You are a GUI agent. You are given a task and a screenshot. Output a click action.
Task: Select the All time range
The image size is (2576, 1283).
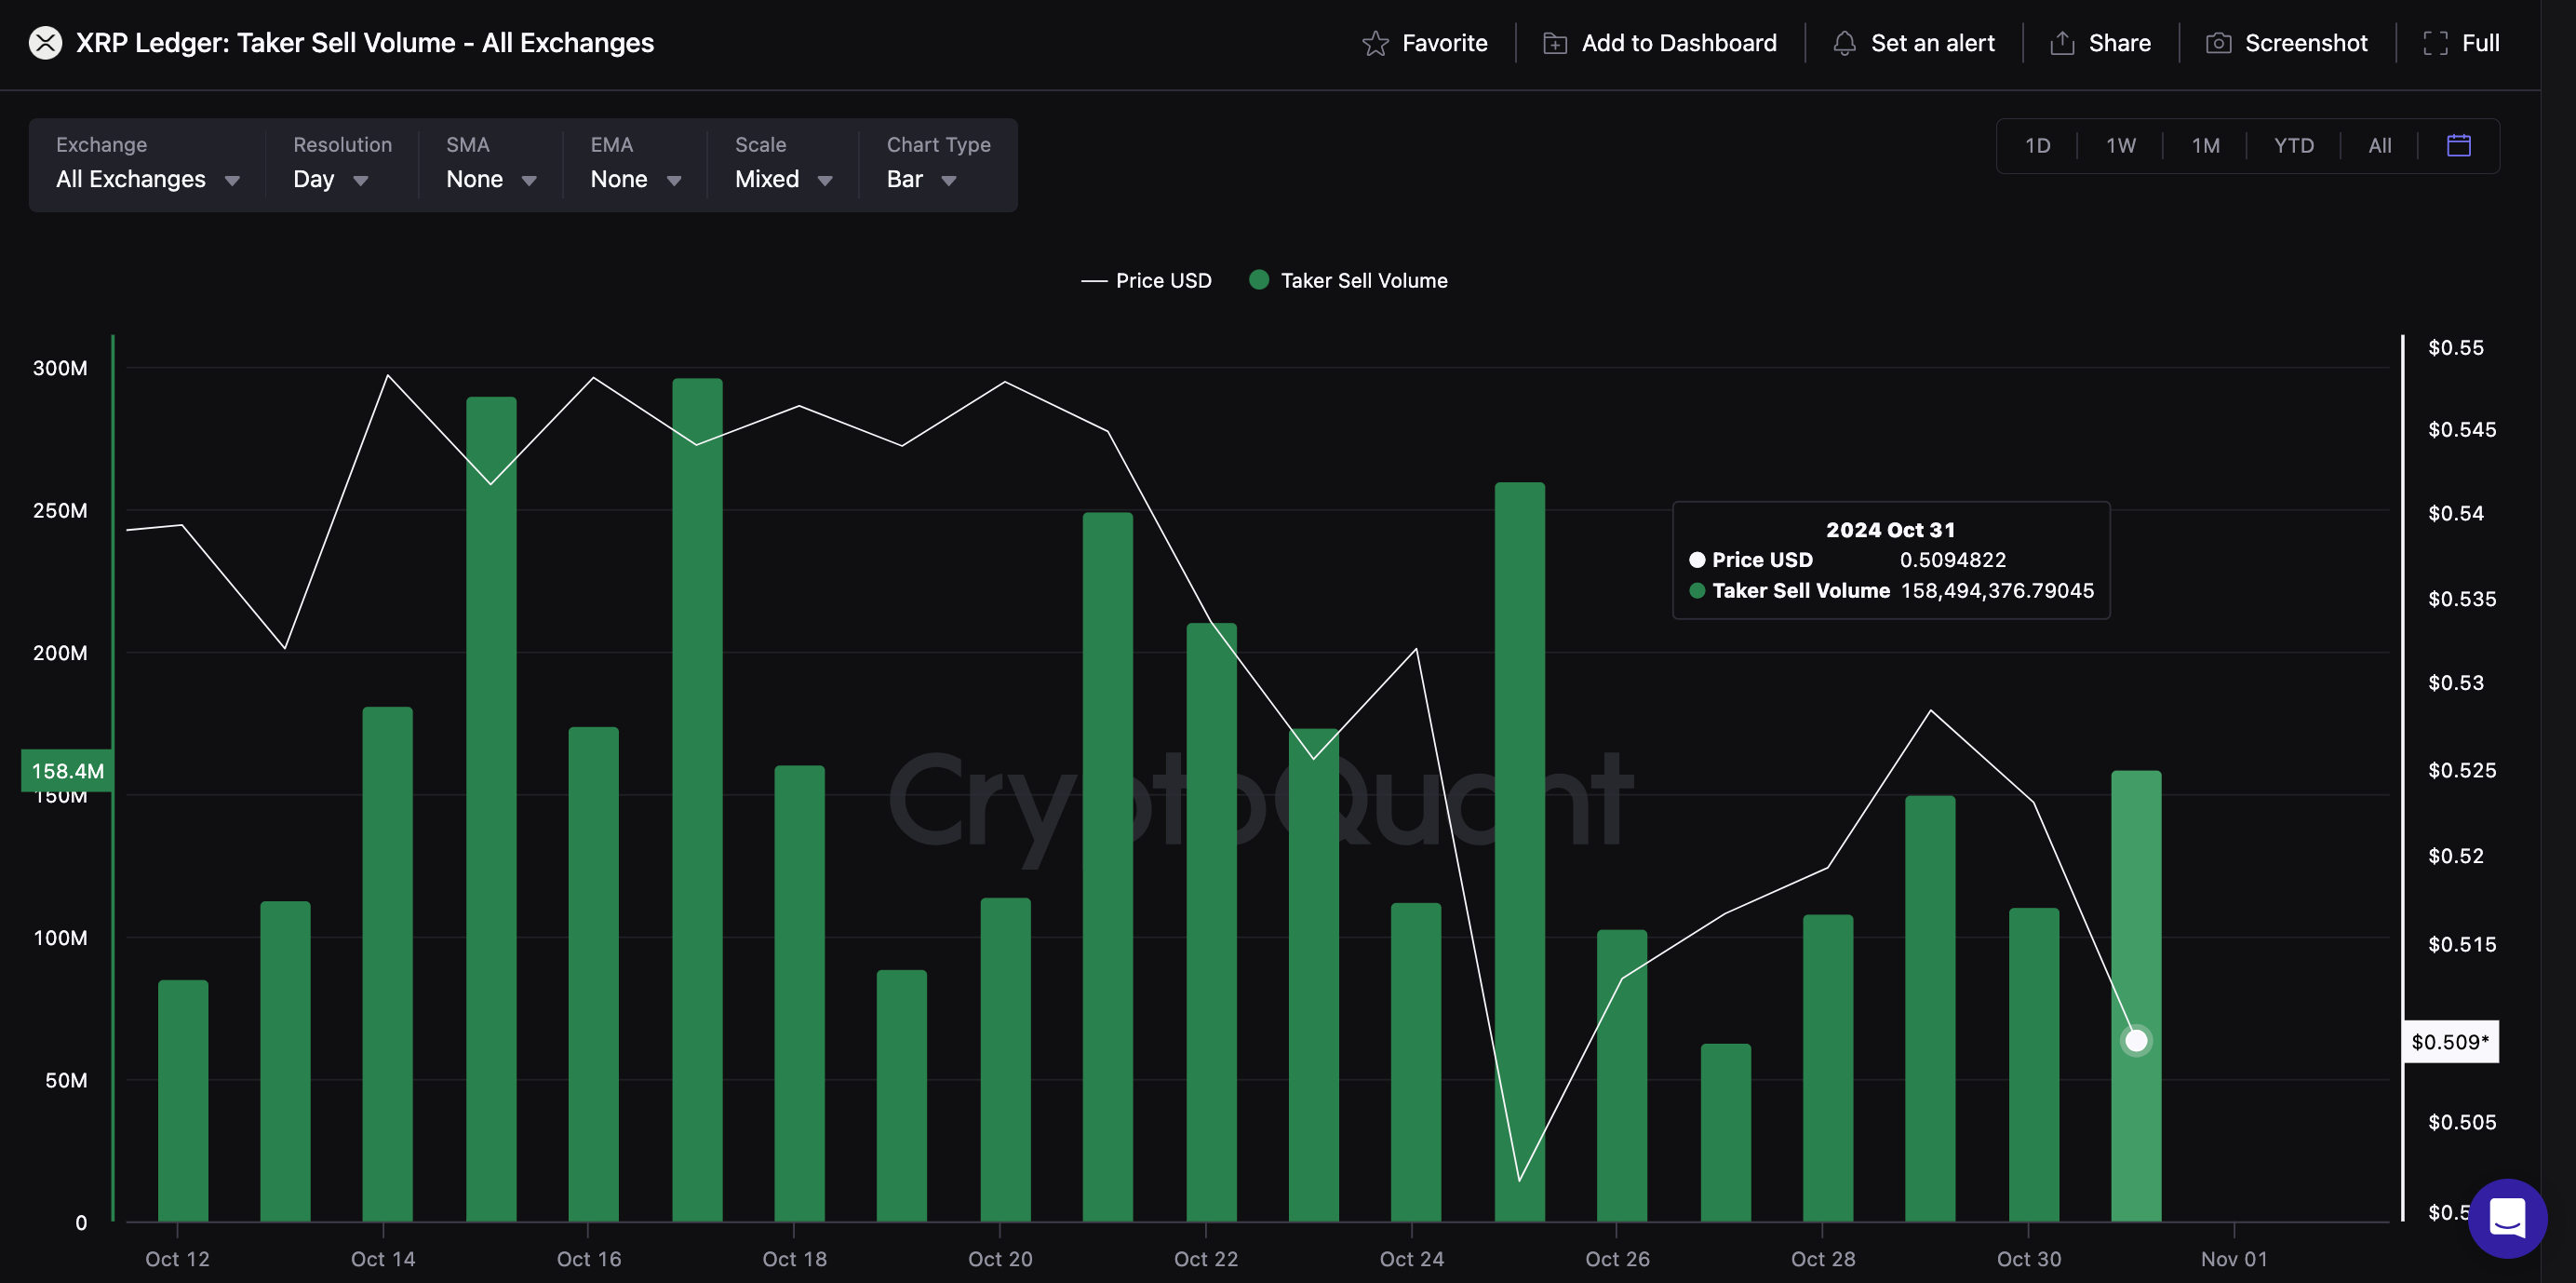2379,146
